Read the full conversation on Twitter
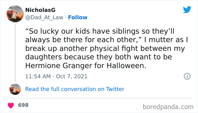The height and width of the screenshot is (113, 198). [x=75, y=89]
